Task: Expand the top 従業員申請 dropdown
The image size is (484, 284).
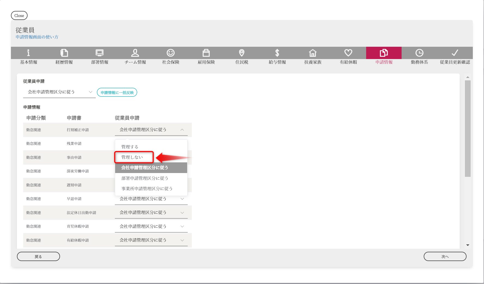Action: 59,92
